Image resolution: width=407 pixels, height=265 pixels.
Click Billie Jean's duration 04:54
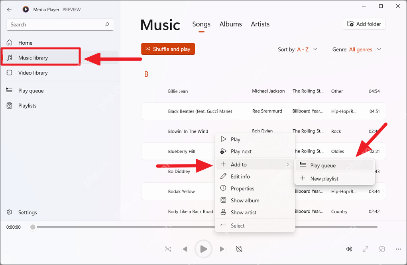[374, 91]
